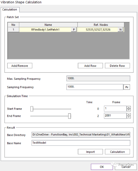Confirm with the OK button
Image resolution: width=138 pixels, height=171 pixels.
(102, 167)
